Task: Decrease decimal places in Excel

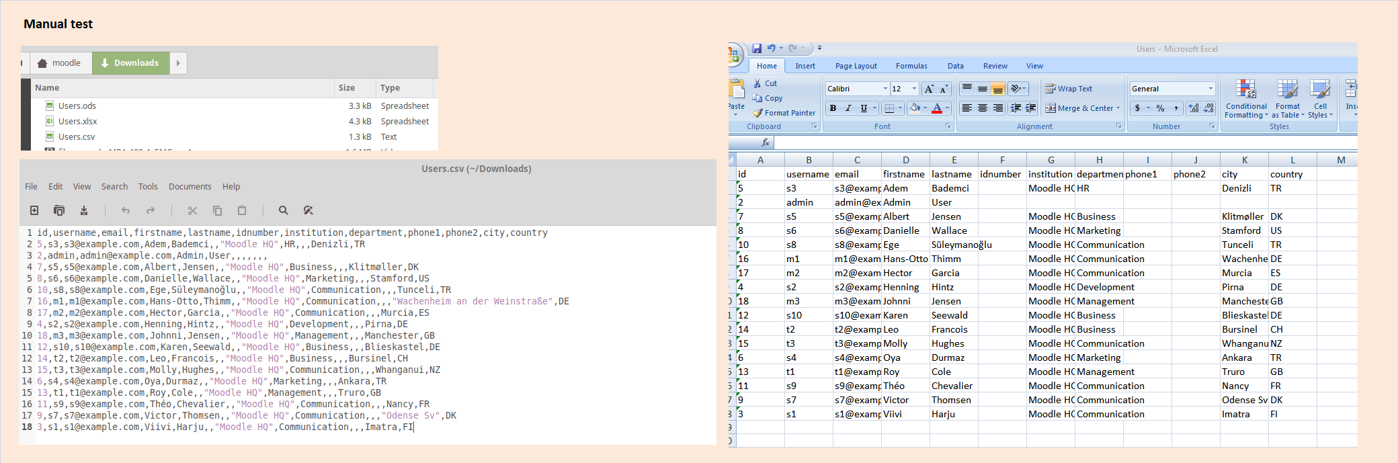Action: 1208,108
